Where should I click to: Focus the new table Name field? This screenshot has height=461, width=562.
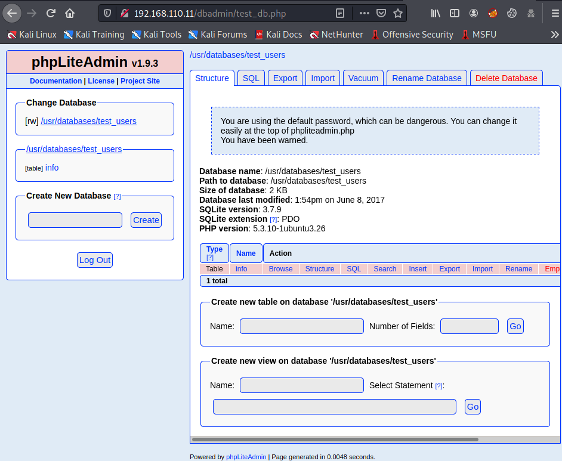301,326
